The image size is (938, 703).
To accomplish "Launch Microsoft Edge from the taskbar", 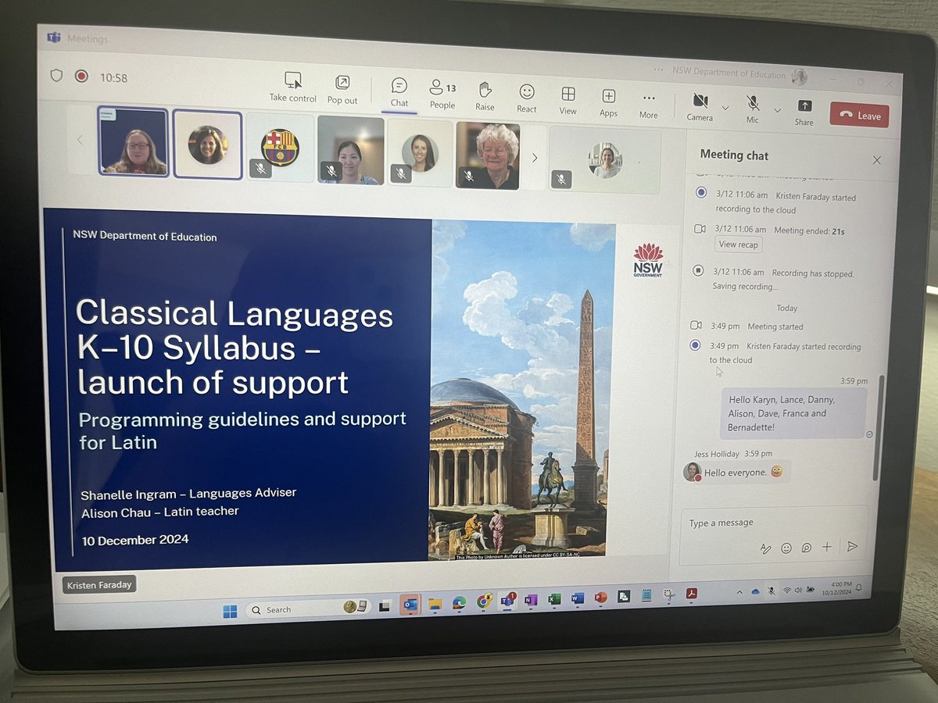I will coord(459,602).
